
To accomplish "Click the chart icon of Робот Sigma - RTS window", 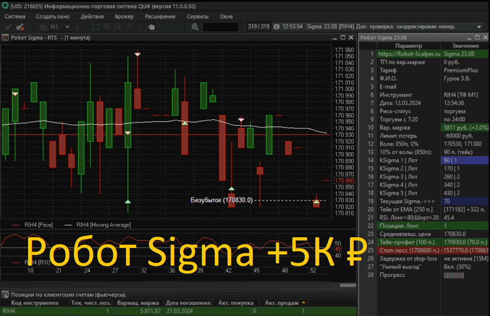I will pos(5,38).
